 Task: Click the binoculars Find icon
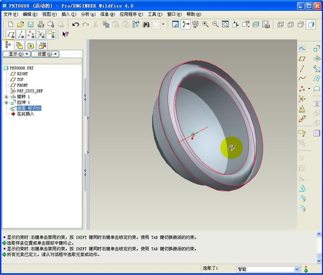pyautogui.click(x=146, y=25)
